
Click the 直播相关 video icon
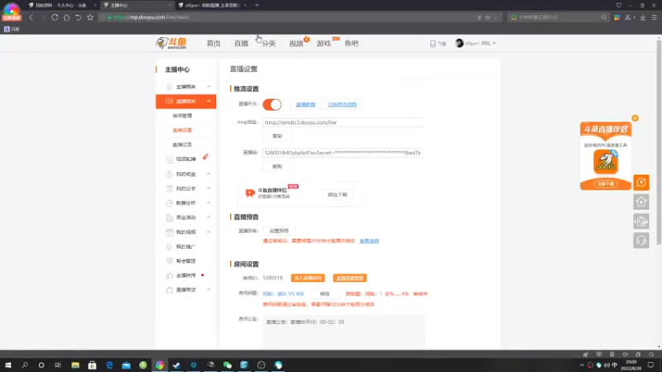click(x=170, y=101)
